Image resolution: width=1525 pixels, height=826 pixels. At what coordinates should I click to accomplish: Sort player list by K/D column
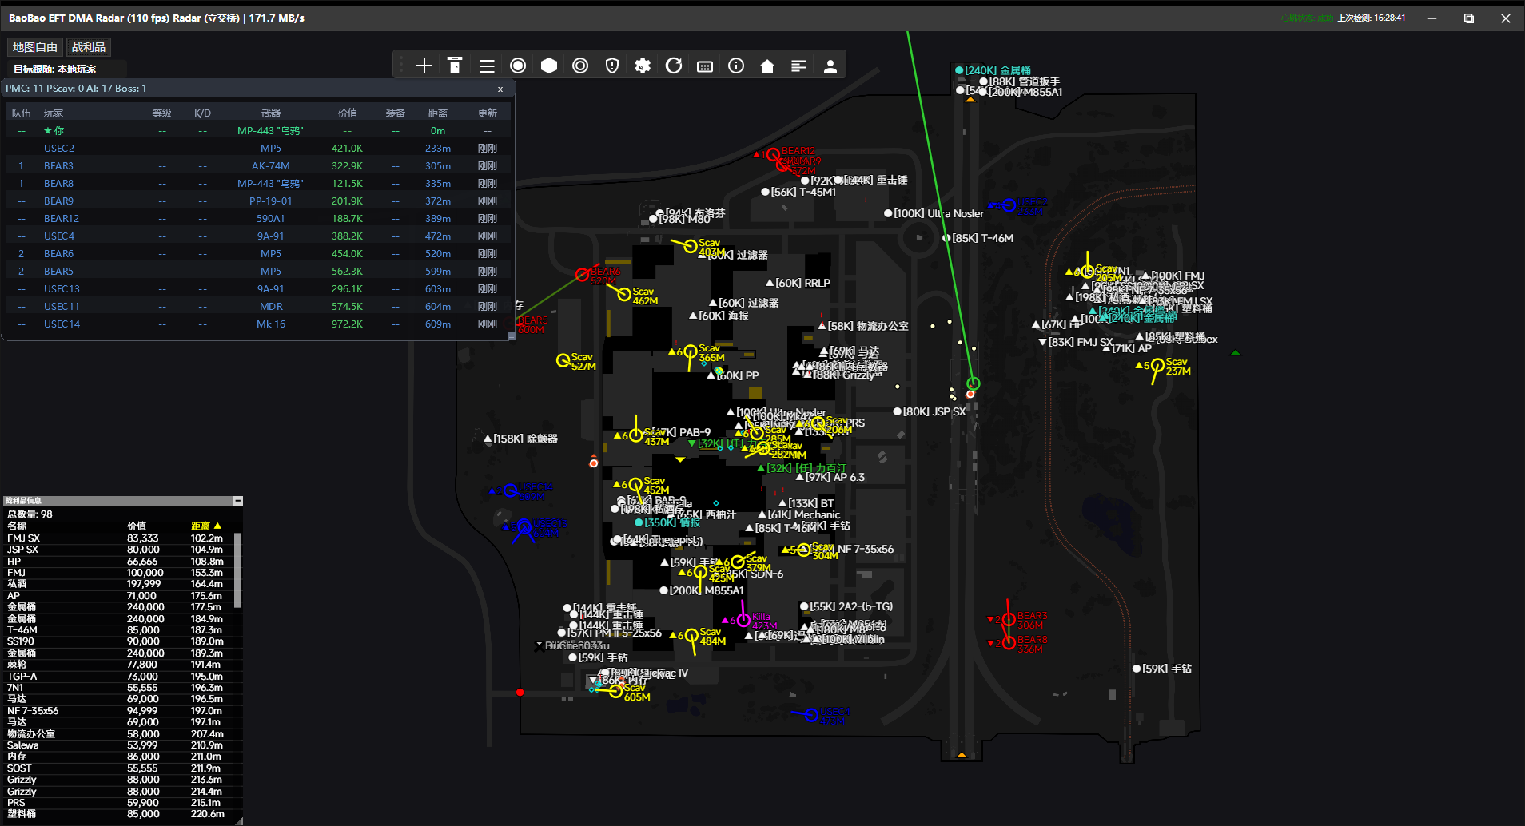click(x=202, y=113)
